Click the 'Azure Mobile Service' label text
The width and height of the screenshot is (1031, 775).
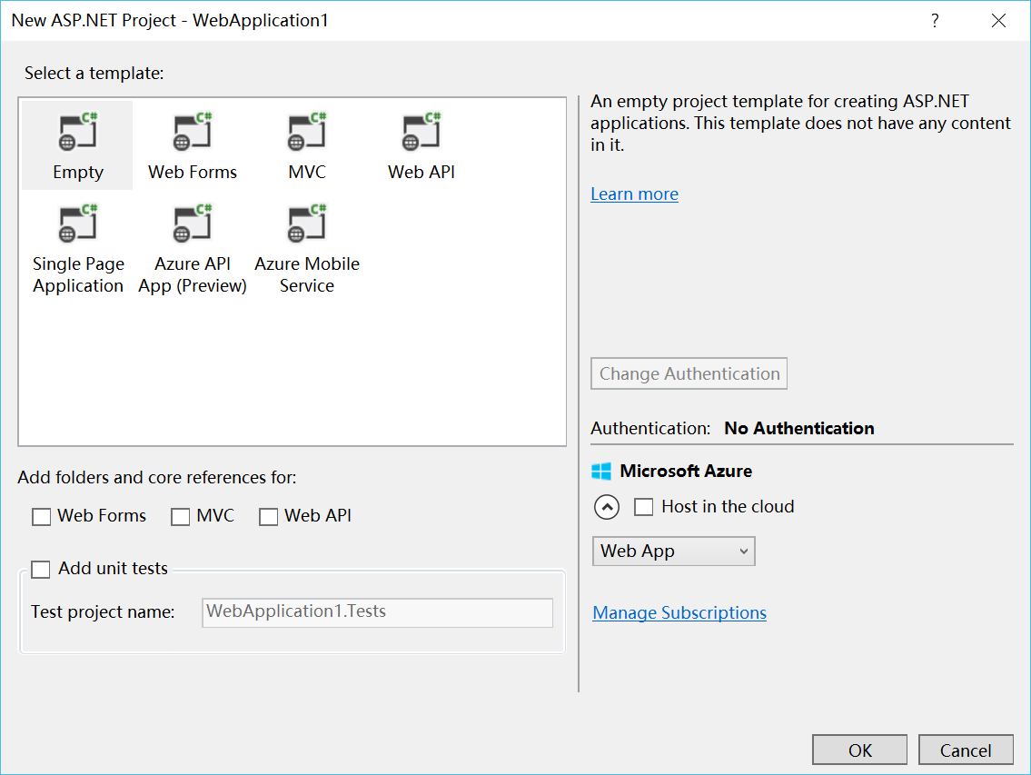click(307, 275)
